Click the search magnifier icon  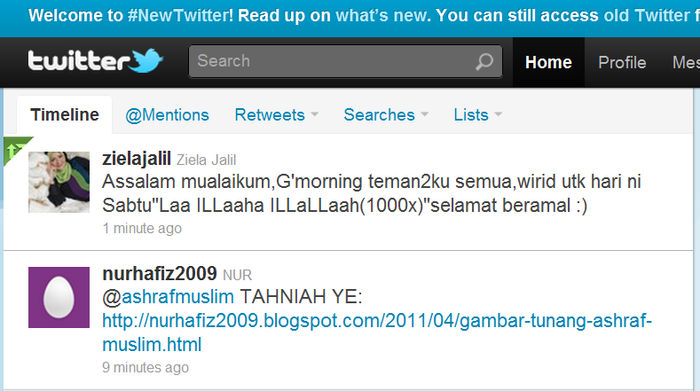click(x=484, y=61)
